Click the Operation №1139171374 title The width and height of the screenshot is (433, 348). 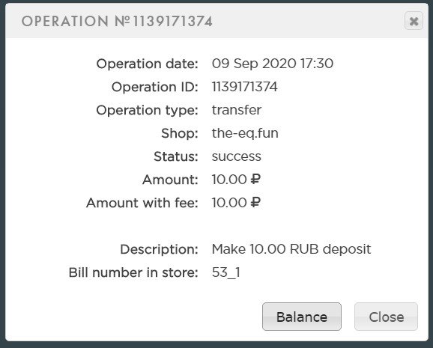tap(117, 21)
